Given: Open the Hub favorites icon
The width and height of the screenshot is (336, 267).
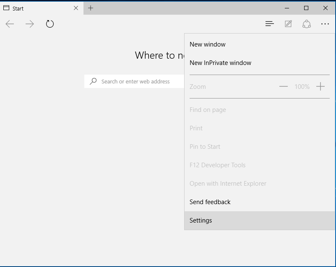Looking at the screenshot, I should pyautogui.click(x=270, y=24).
